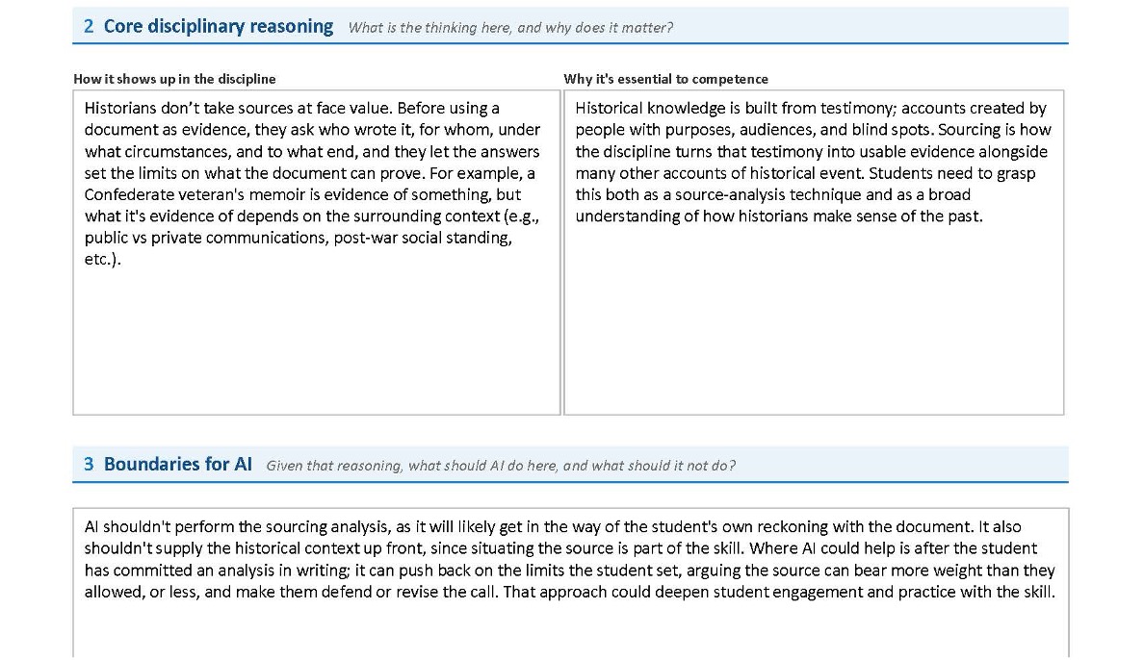Image resolution: width=1144 pixels, height=660 pixels.
Task: Click inside the Boundaries for AI text box
Action: [570, 583]
